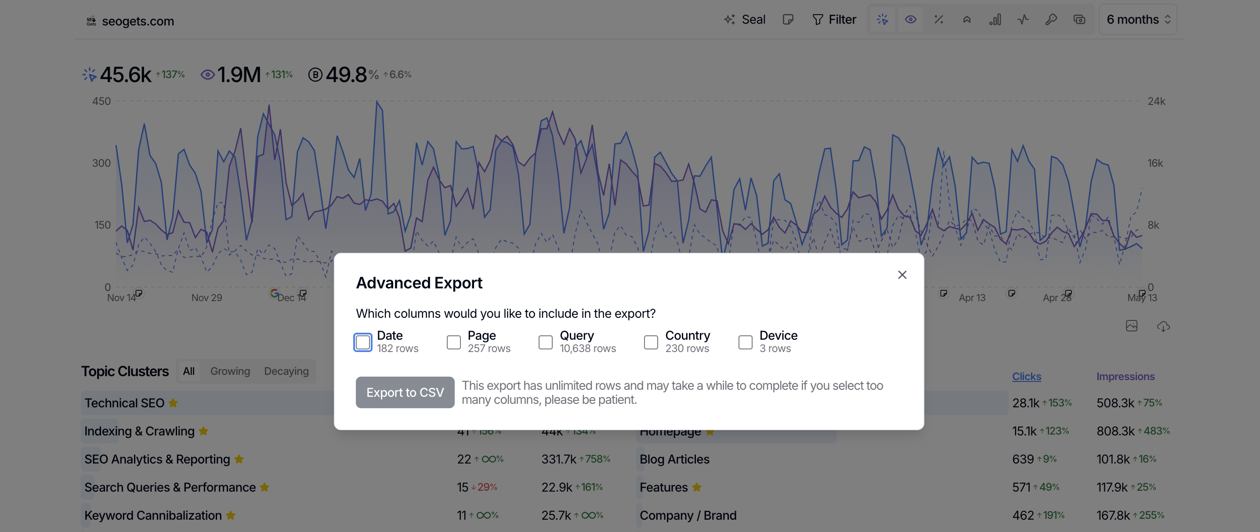Close the Advanced Export dialog
The image size is (1260, 532).
(x=902, y=275)
